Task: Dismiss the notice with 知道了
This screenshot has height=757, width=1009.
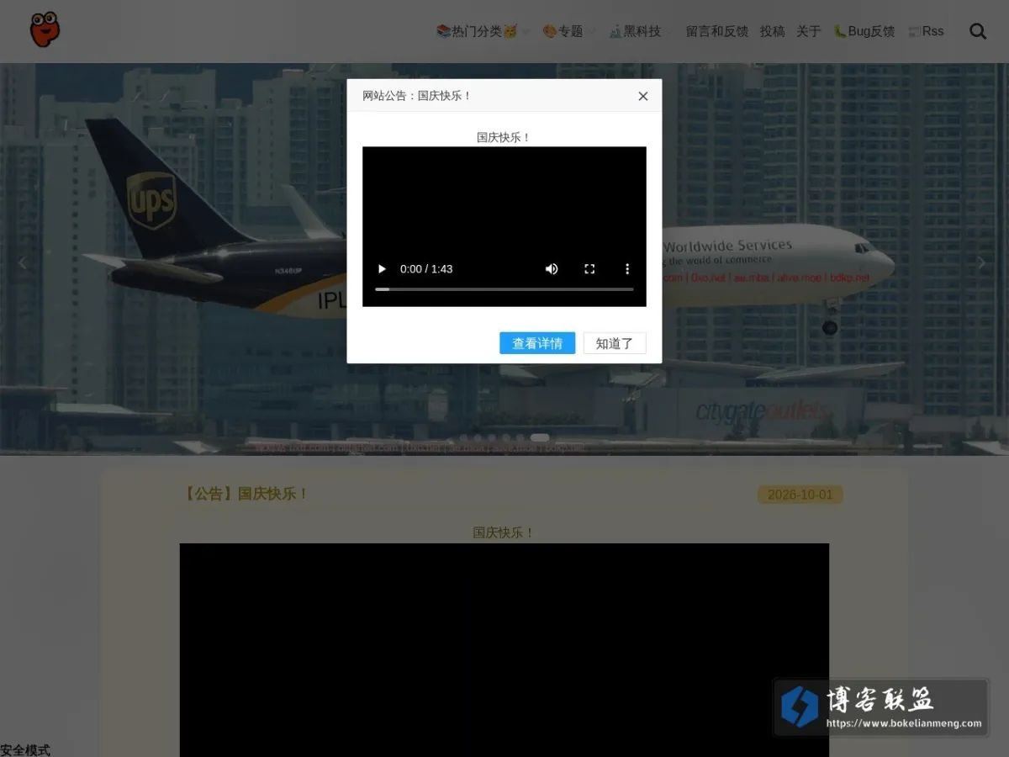Action: [x=615, y=343]
